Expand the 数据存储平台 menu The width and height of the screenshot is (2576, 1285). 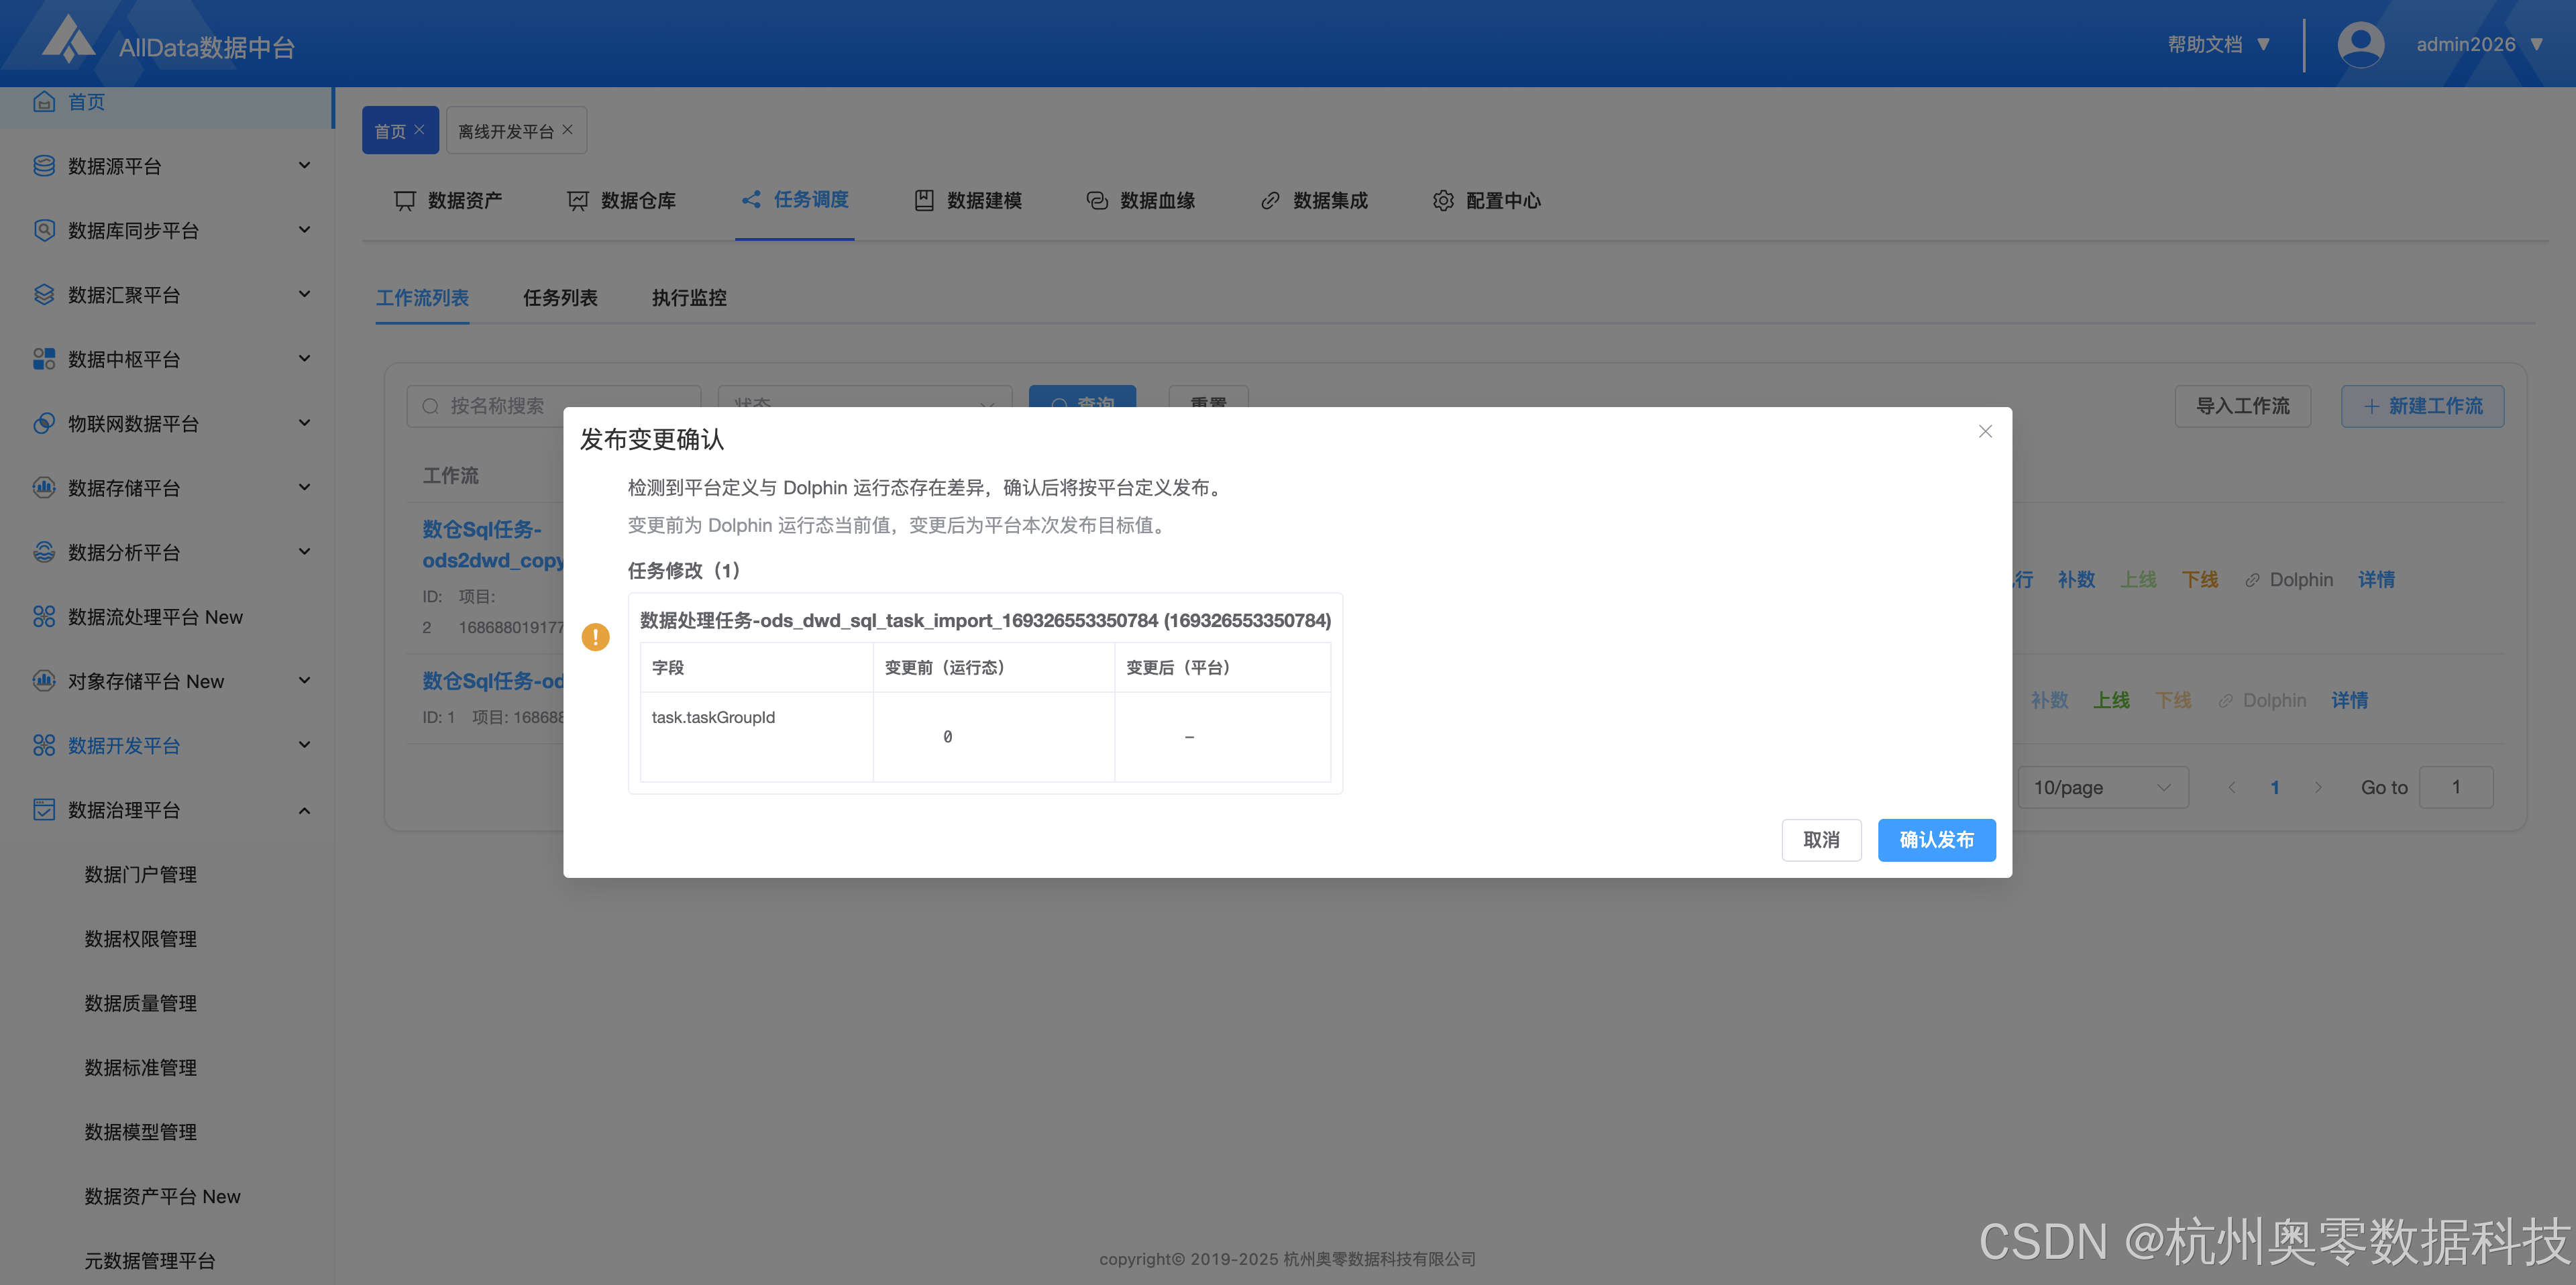click(305, 488)
